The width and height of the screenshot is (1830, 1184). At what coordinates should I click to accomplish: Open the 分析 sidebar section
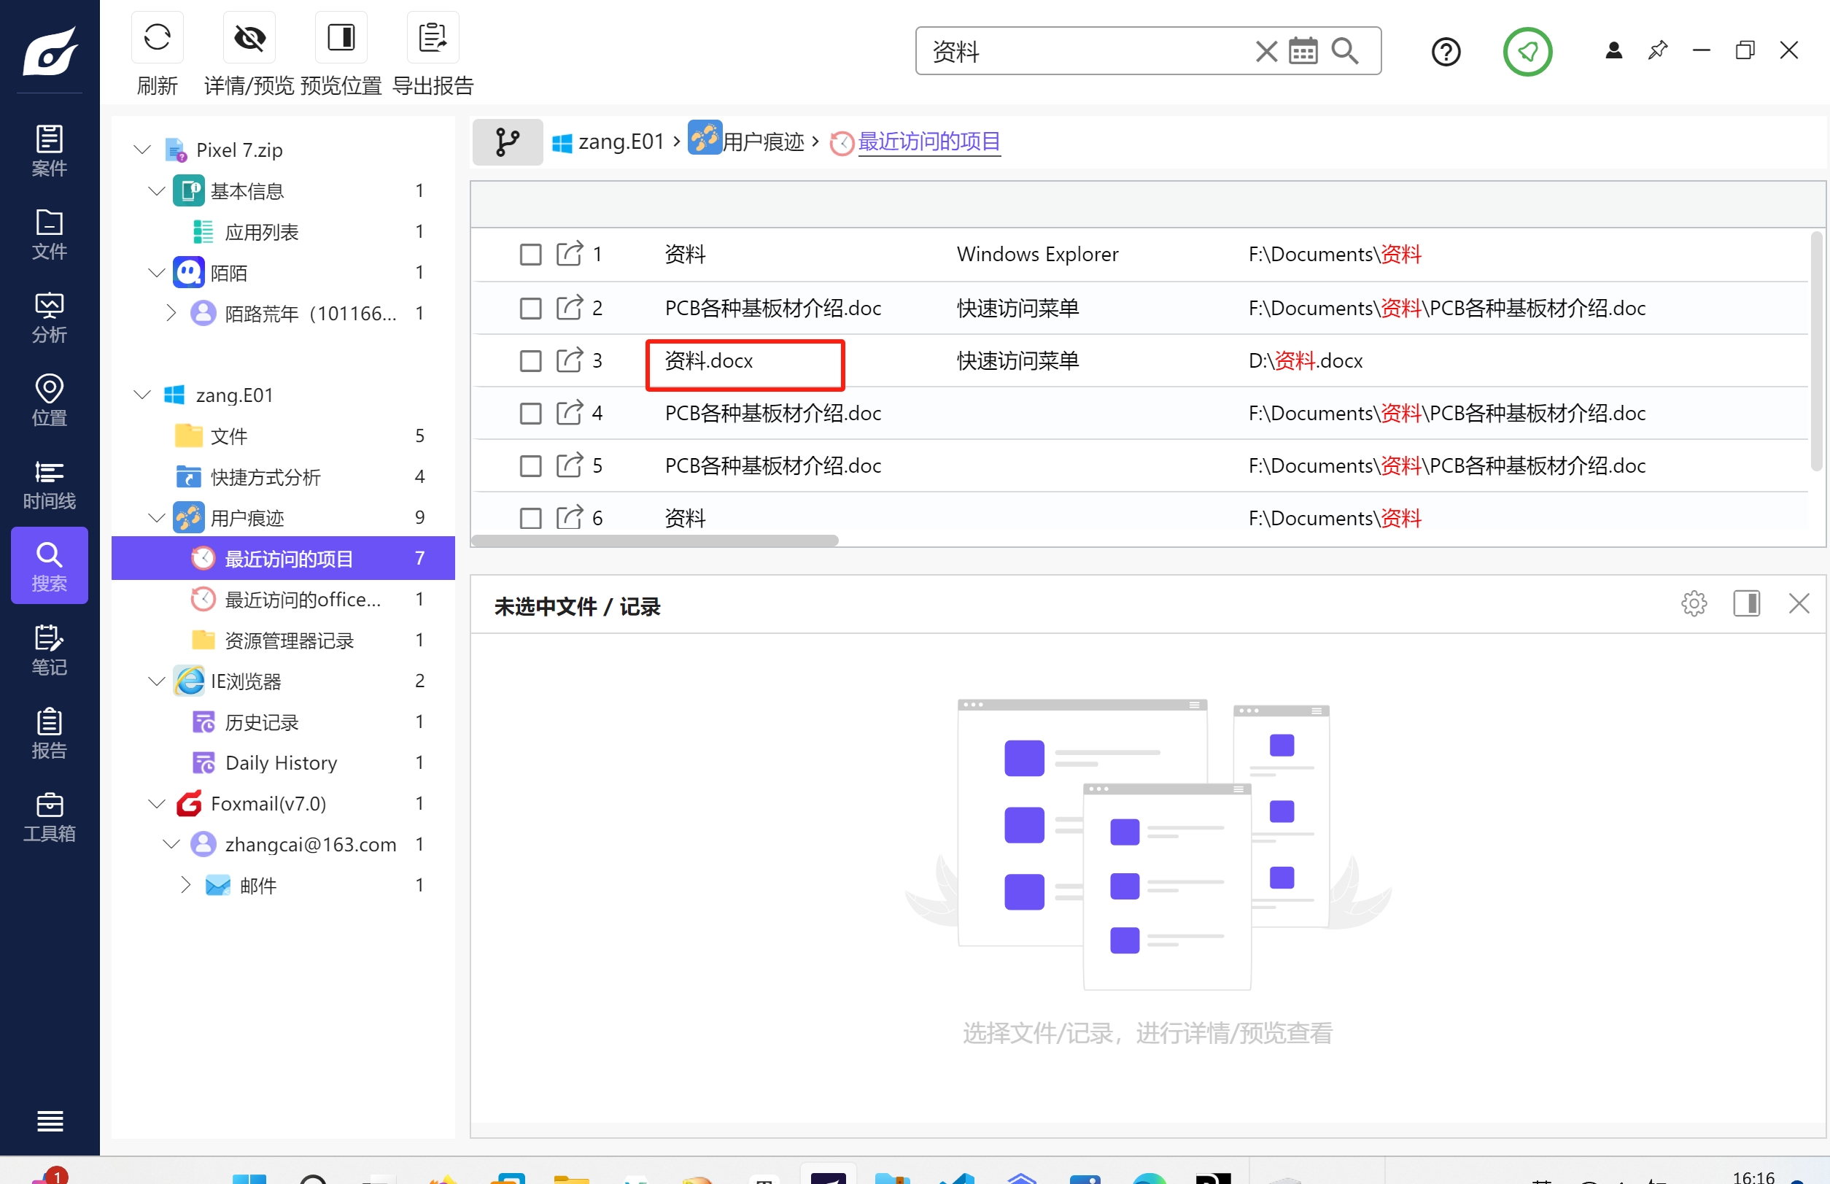click(x=49, y=317)
